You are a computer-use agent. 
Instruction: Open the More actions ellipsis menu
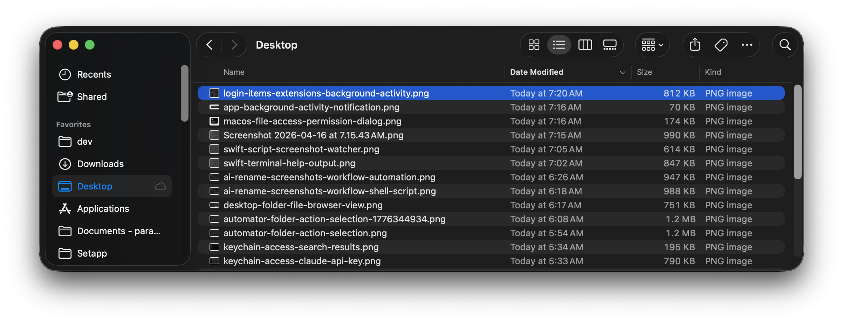747,45
